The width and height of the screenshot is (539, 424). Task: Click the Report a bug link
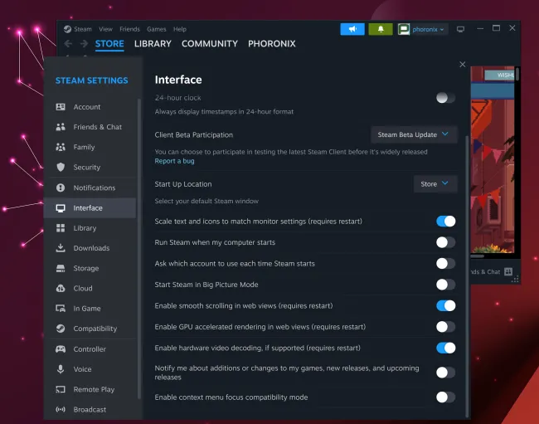tap(174, 161)
